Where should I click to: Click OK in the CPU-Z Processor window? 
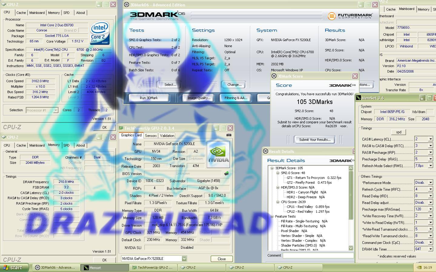click(104, 128)
